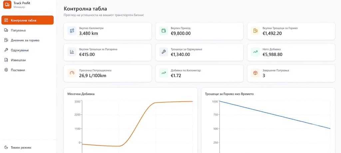Select the 26,9 L/100km value
Viewport: 341px width, 153px height.
pos(93,76)
